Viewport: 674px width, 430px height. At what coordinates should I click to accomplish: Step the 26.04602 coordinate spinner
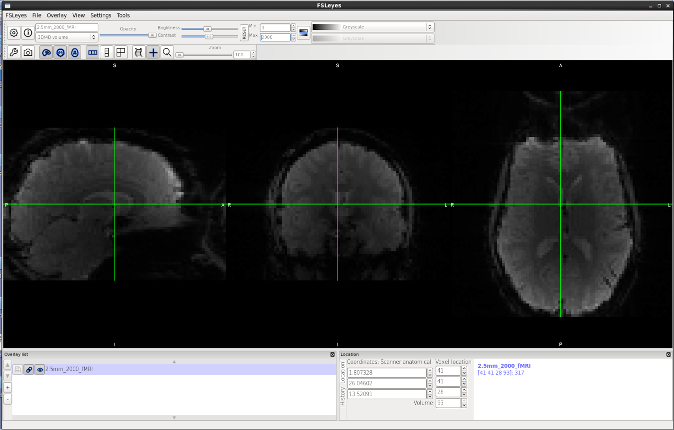pyautogui.click(x=430, y=383)
